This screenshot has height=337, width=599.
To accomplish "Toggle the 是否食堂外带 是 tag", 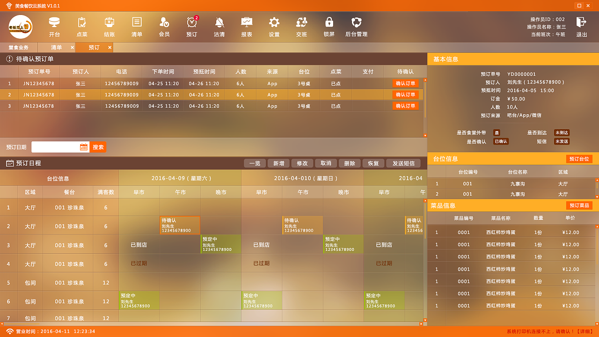I will (x=497, y=133).
